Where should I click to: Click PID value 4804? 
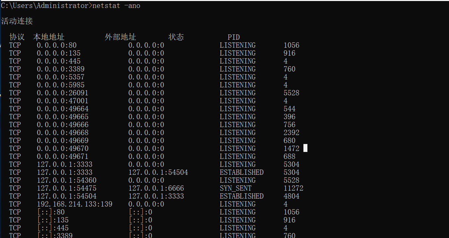[x=291, y=196]
